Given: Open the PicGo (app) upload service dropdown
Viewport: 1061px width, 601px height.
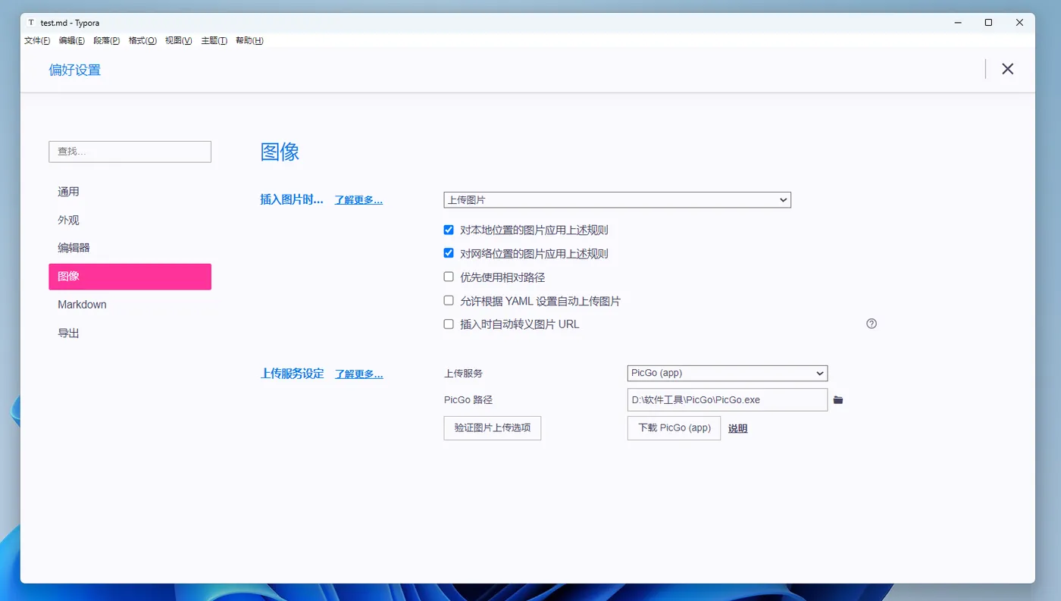Looking at the screenshot, I should [728, 373].
